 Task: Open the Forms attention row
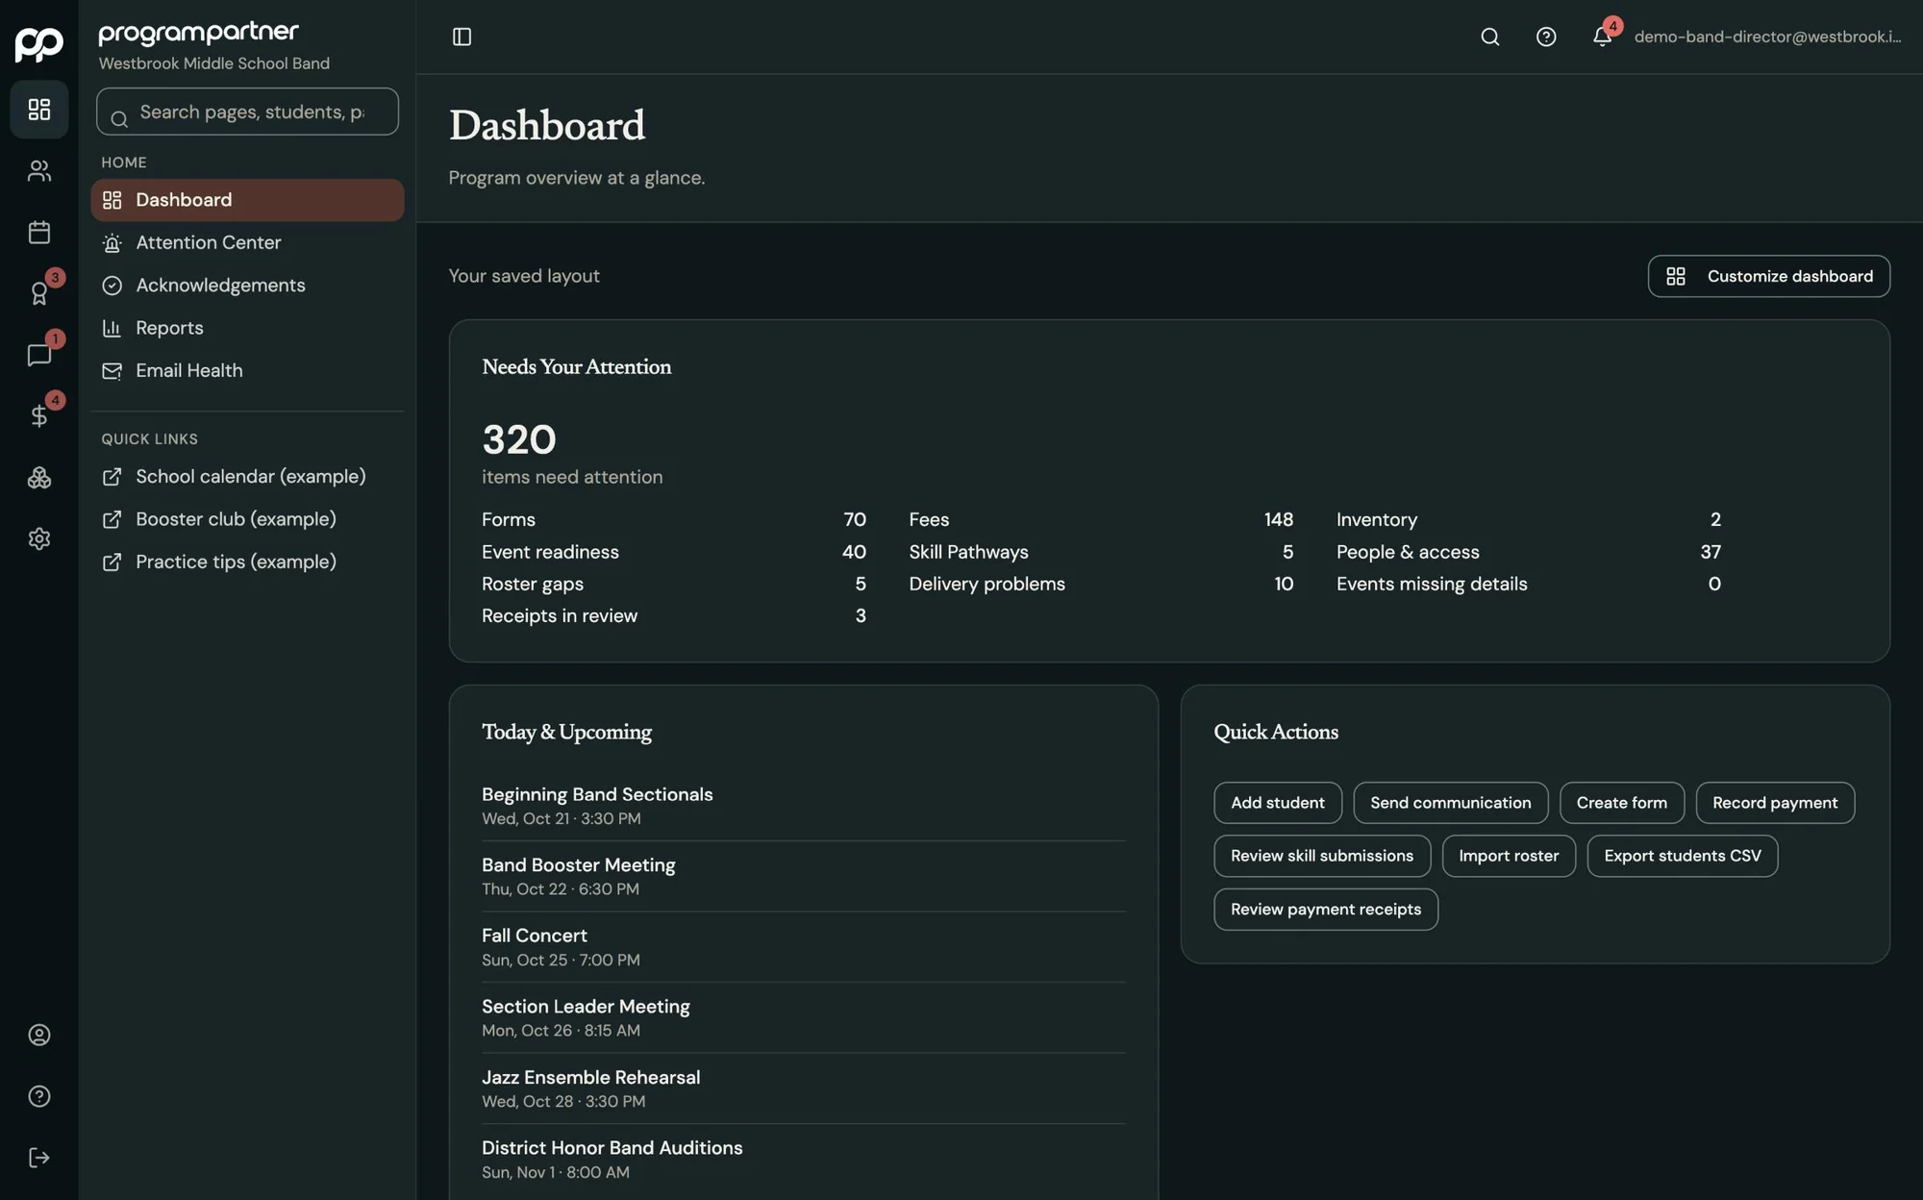pos(673,519)
